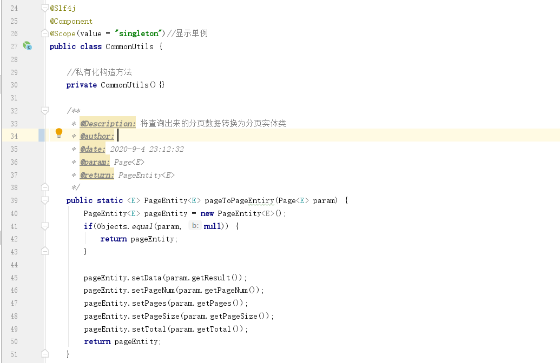The image size is (560, 363).
Task: Click the yellow light bulb intention icon
Action: tap(59, 133)
